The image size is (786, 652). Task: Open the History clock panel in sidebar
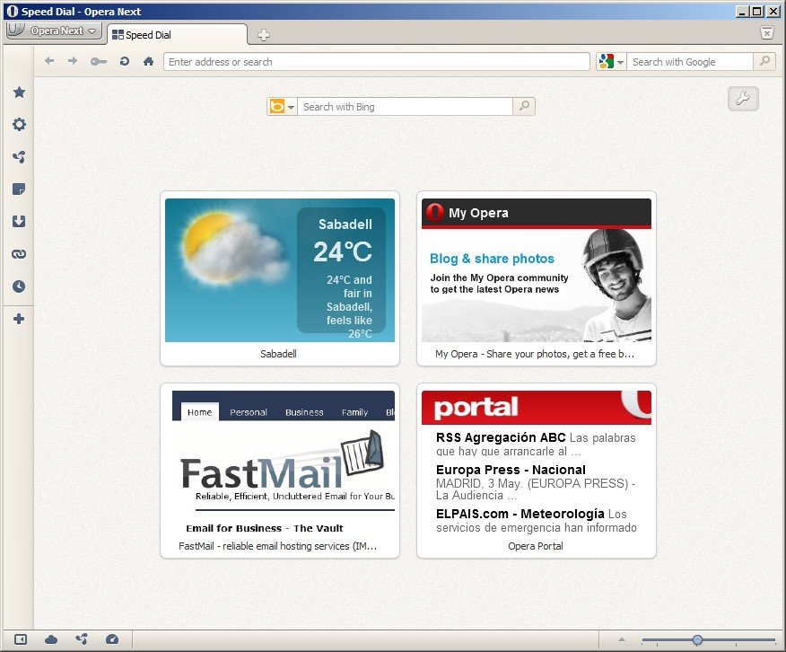point(18,286)
